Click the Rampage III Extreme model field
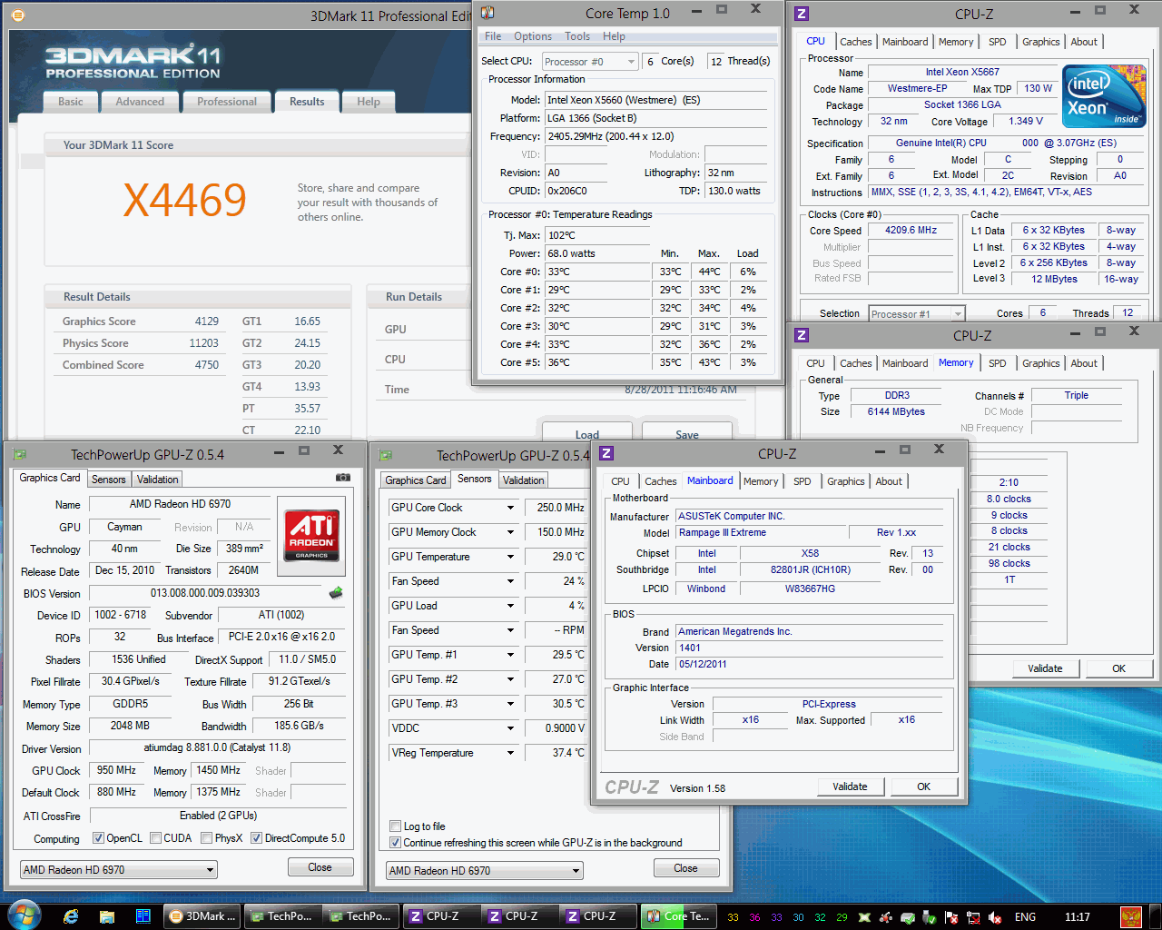 758,533
